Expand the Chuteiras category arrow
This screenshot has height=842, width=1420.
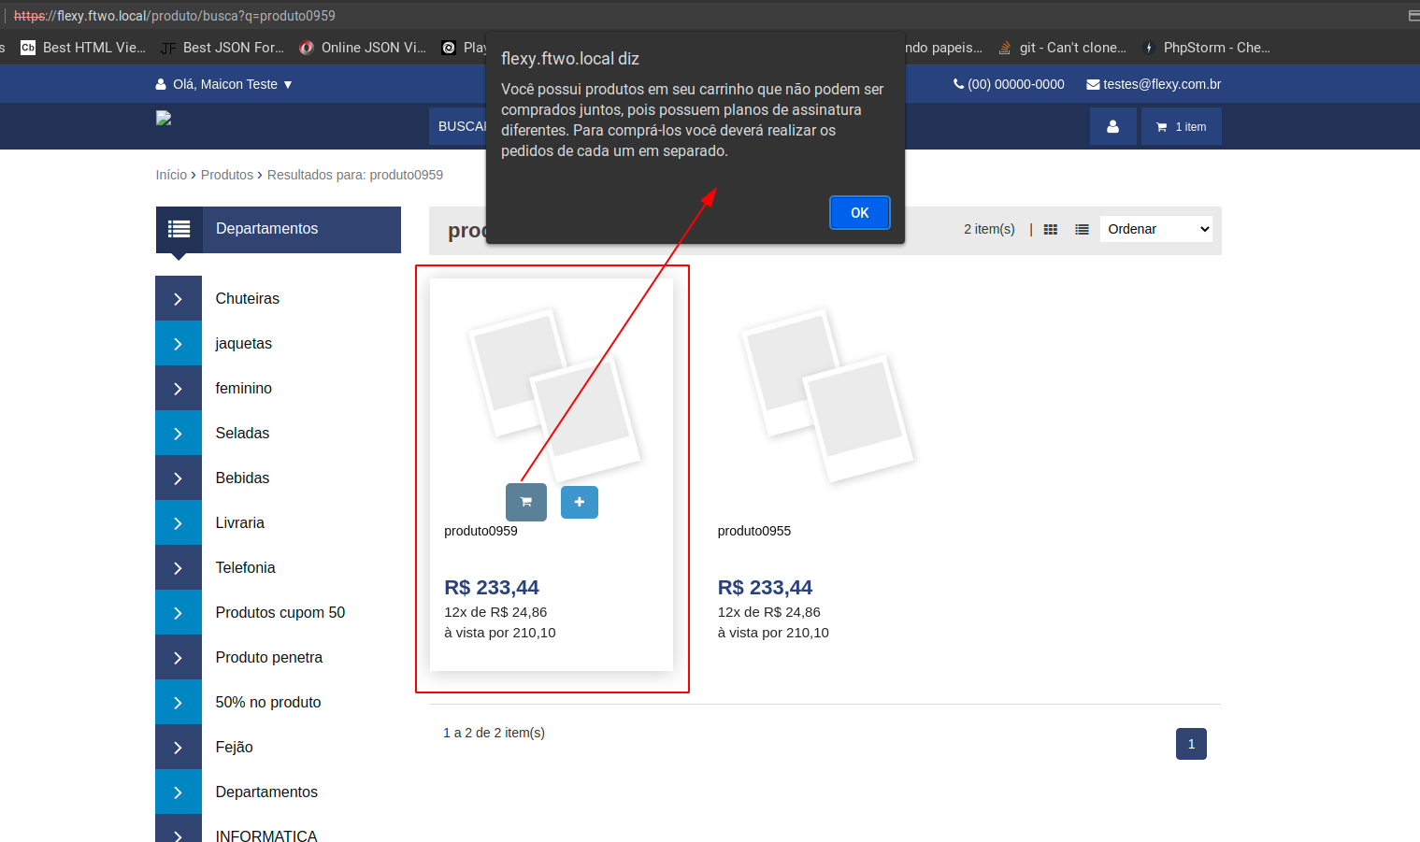[178, 299]
